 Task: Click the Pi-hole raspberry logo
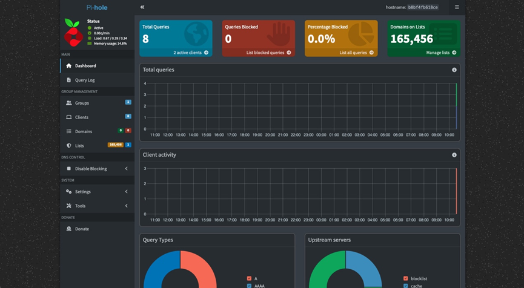pyautogui.click(x=73, y=33)
